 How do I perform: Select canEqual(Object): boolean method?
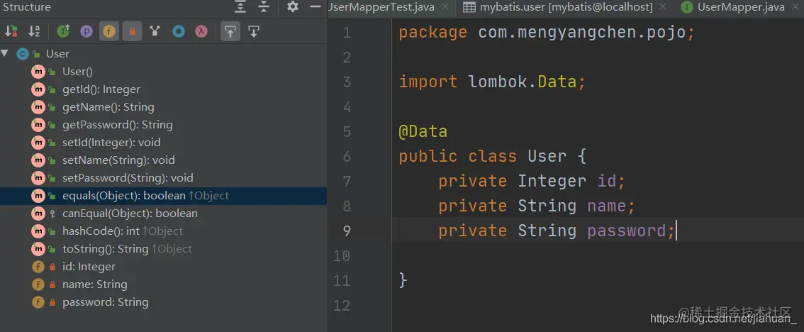[x=130, y=213]
